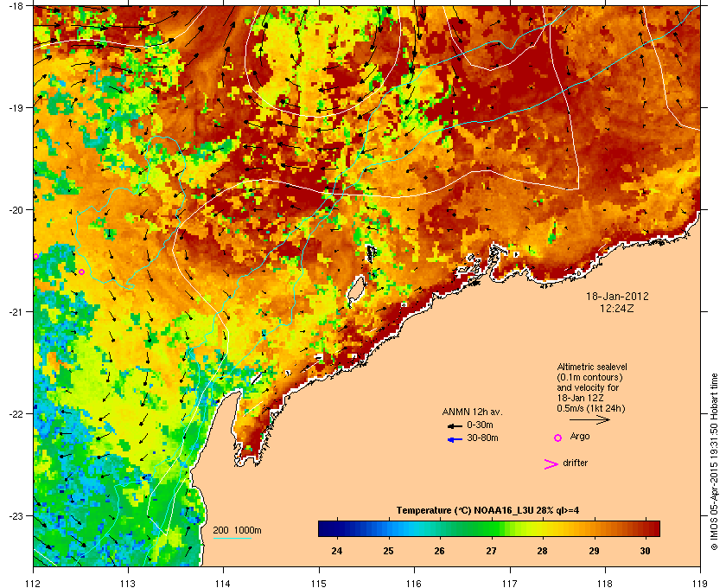Click the Argo float marker near 112.5 longitude
The image size is (726, 588).
pos(81,272)
